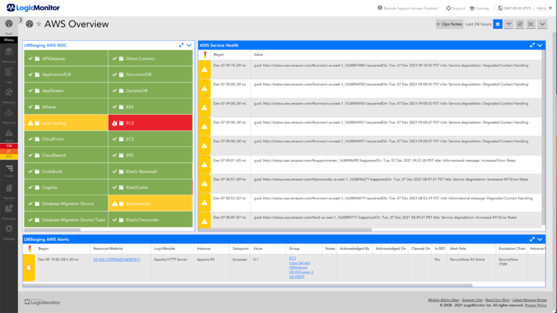Open the US-WEST group link
Viewport: 557px width, 313px height.
click(296, 277)
